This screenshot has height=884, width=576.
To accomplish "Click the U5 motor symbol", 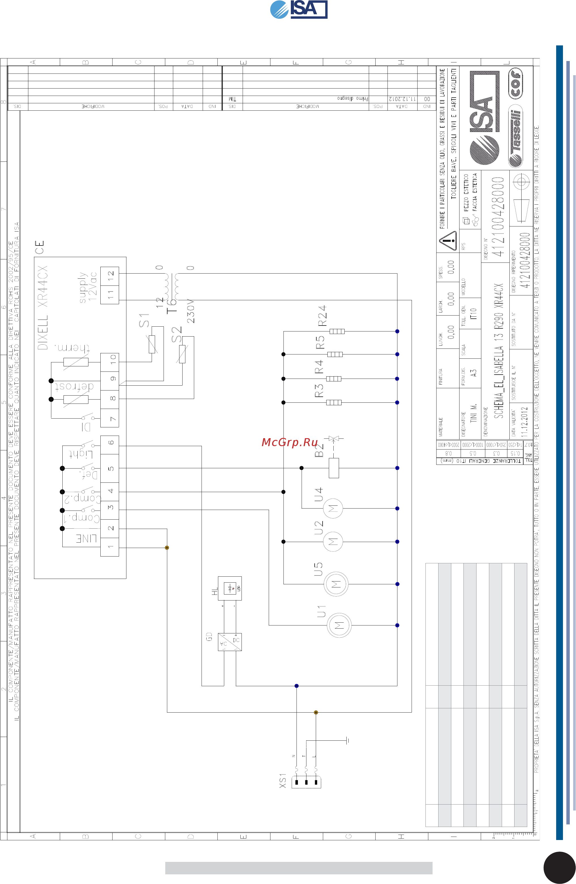I will coord(336,584).
